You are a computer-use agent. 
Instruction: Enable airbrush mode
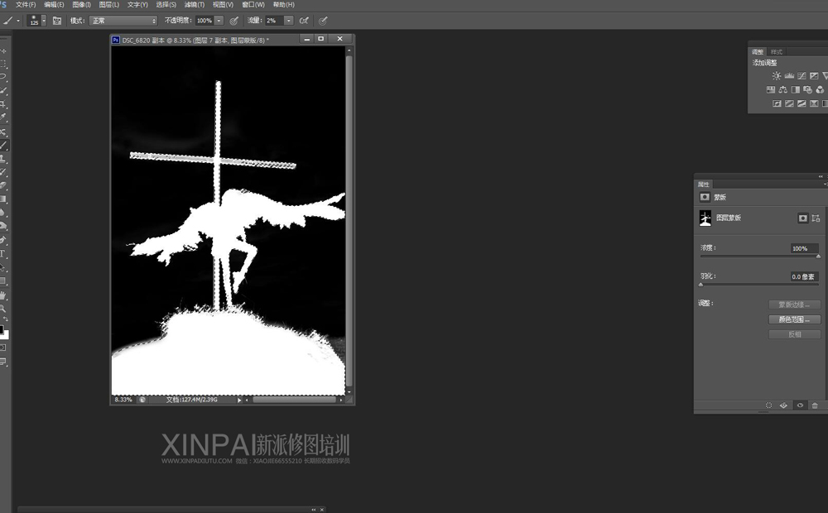(x=304, y=21)
